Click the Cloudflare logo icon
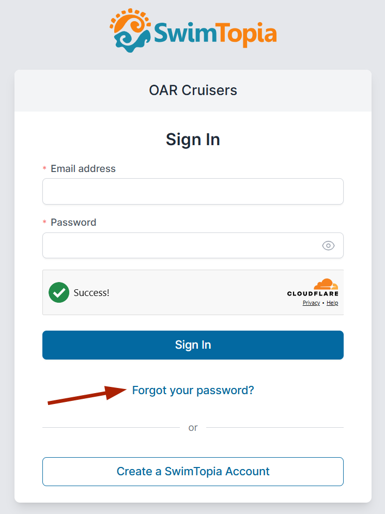This screenshot has width=385, height=514. (x=326, y=284)
